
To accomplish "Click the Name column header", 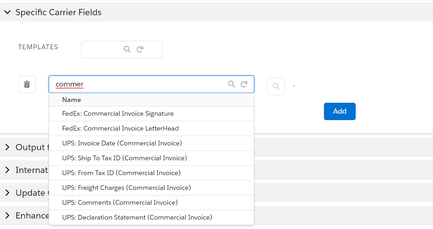I will point(72,100).
